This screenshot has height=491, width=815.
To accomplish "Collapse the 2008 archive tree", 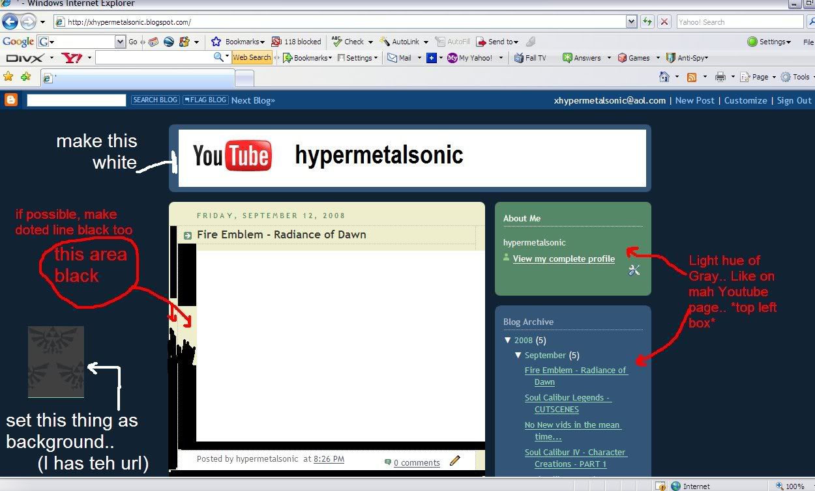I will point(508,340).
